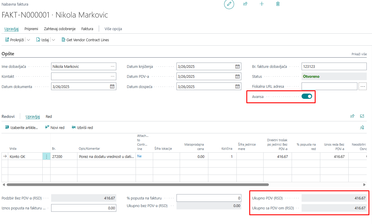This screenshot has width=372, height=224.
Task: Click the pencil edit icon at top
Action: coord(229,4)
